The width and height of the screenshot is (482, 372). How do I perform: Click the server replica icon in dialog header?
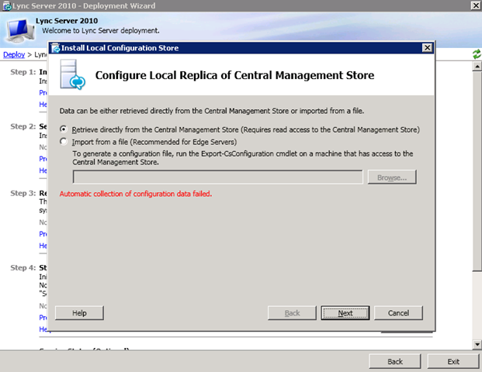(72, 74)
